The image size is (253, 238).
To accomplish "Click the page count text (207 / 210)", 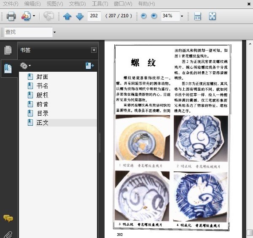I will coord(118,16).
